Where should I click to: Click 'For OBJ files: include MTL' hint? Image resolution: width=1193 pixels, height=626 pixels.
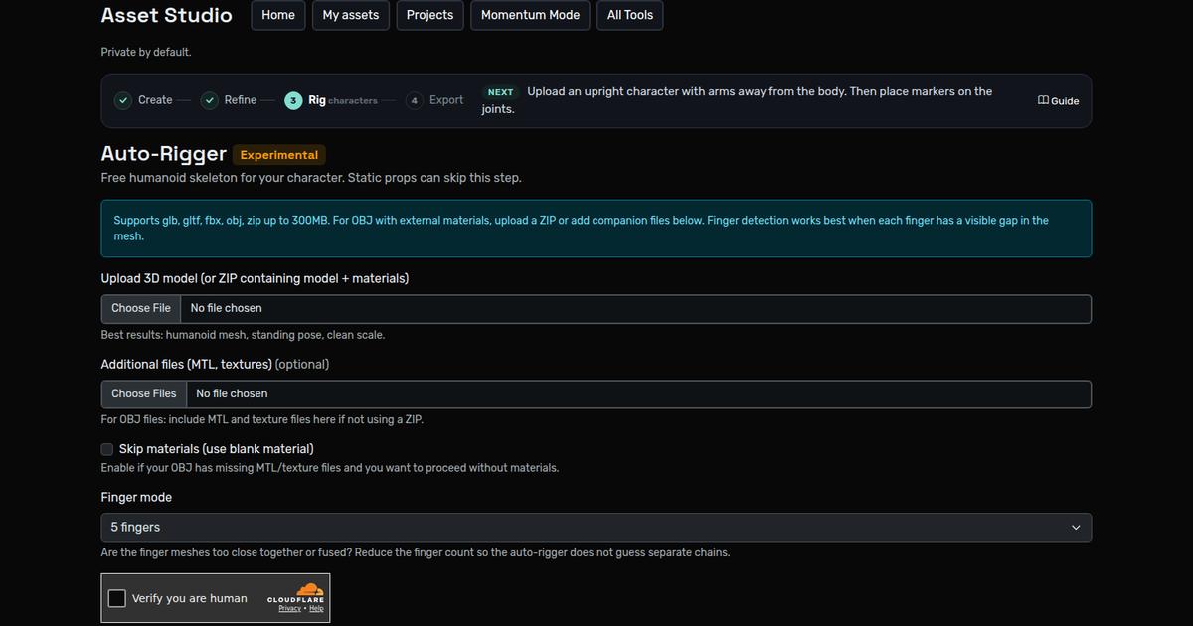[x=262, y=420]
